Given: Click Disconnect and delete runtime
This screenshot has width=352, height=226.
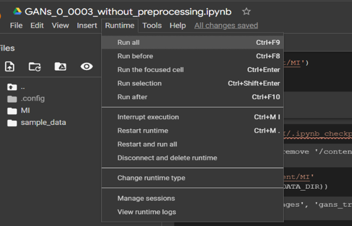Looking at the screenshot, I should tap(167, 158).
